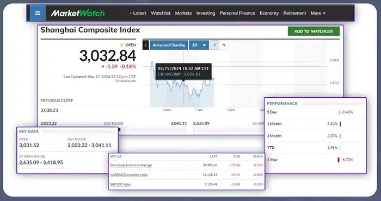Click 52 week range 2,635.09 - 3,418.95
This screenshot has width=381, height=201.
(41, 162)
